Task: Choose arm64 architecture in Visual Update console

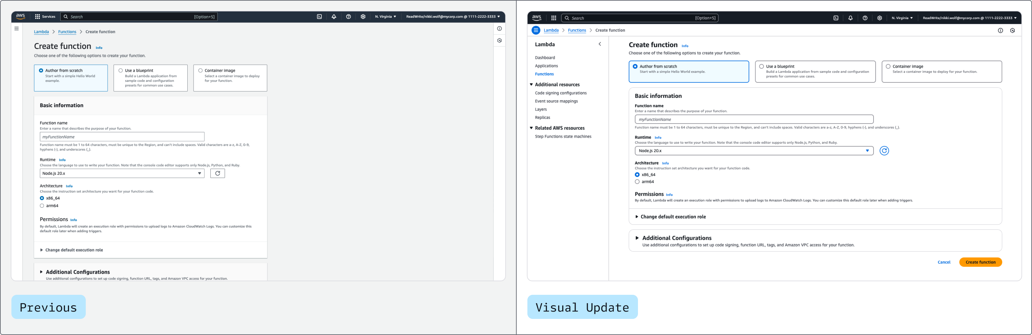Action: 637,182
